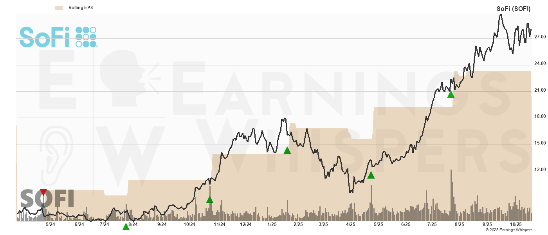The image size is (548, 235).
Task: Click the © 2025 Earnings Whispers copyright text
Action: coord(509,230)
